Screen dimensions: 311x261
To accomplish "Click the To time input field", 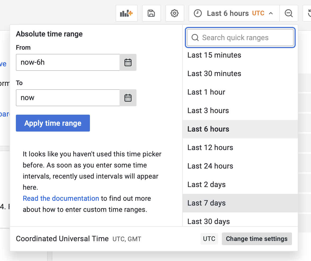I will [x=68, y=98].
